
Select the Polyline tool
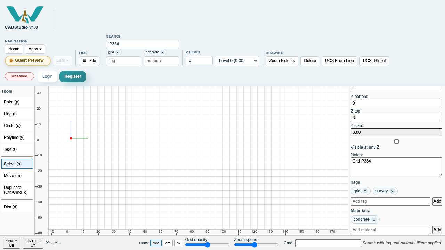click(x=17, y=137)
